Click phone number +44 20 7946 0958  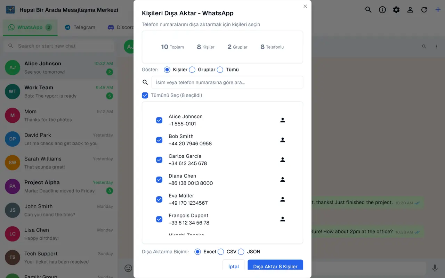[x=190, y=144]
